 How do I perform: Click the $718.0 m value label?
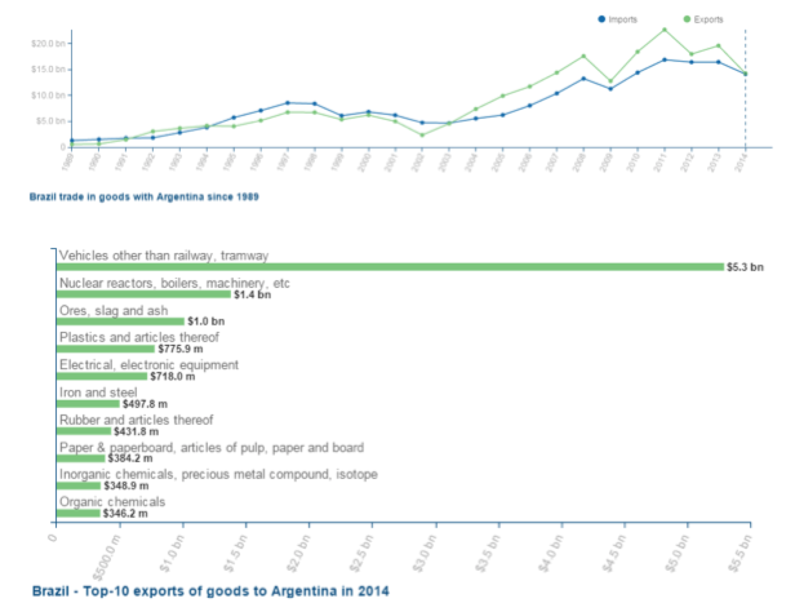click(172, 376)
